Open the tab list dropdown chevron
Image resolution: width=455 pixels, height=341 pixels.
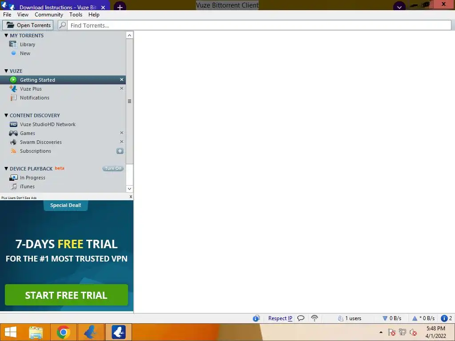[399, 7]
